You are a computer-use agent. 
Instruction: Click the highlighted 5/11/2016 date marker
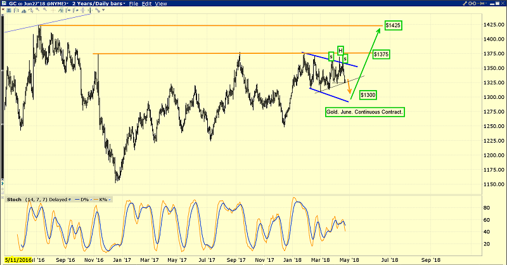(18, 260)
